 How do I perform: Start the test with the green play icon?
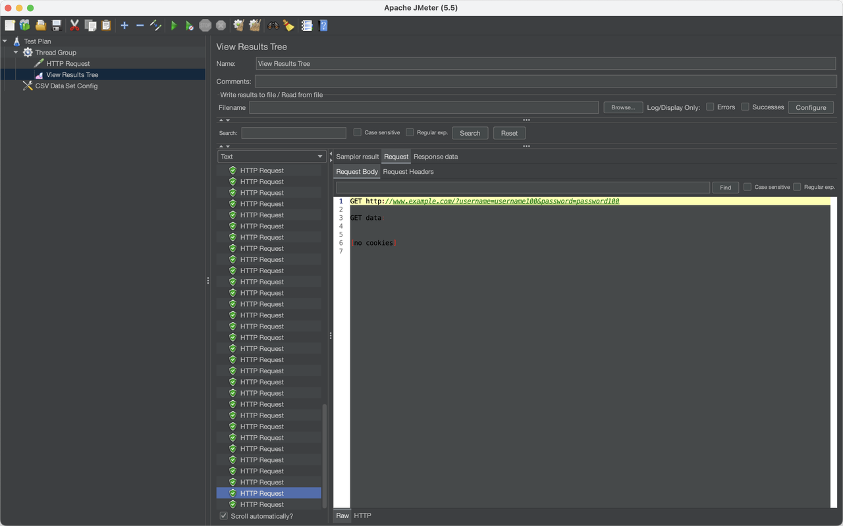tap(174, 26)
